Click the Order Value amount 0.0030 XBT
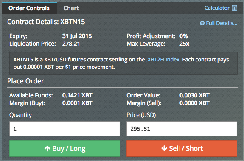The height and width of the screenshot is (161, 244). tap(194, 95)
